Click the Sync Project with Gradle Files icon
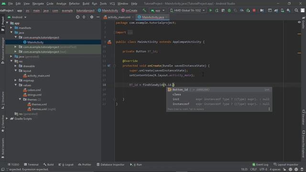The width and height of the screenshot is (306, 172). (276, 11)
